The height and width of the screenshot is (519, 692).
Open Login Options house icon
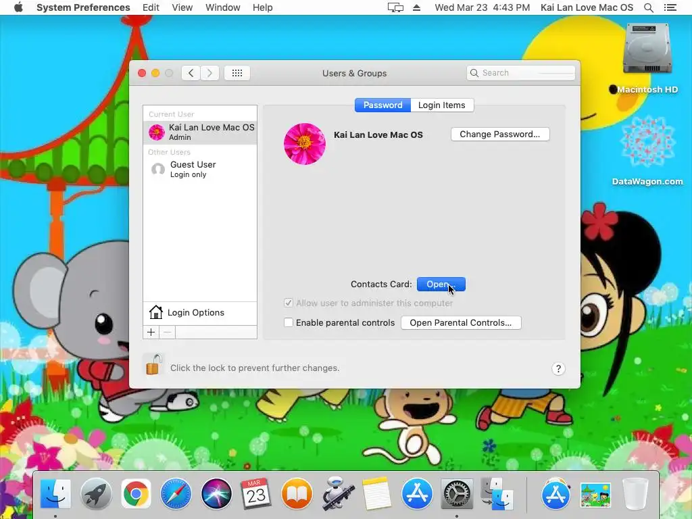(x=156, y=312)
